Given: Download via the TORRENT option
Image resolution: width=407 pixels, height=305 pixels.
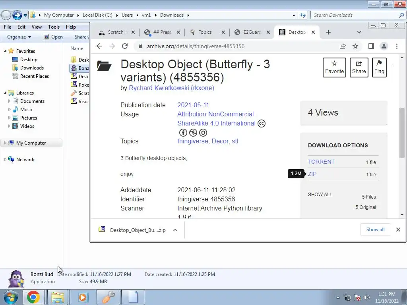Looking at the screenshot, I should 321,162.
